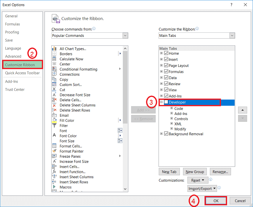Choose the Freeze Panes icon

tap(54, 156)
